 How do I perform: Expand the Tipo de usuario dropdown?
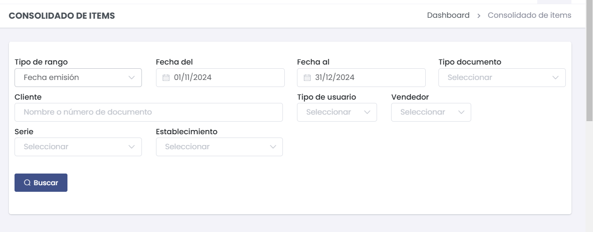tap(337, 112)
